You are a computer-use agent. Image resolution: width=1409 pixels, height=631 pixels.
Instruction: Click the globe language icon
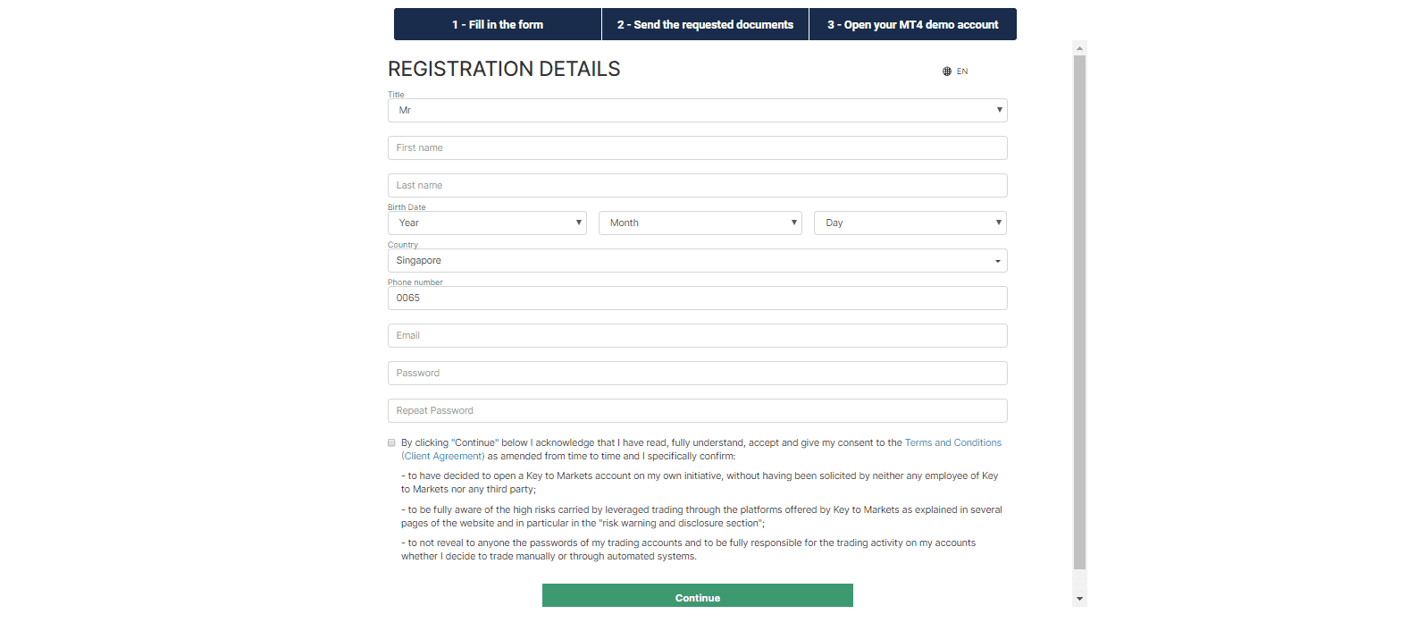pos(946,71)
